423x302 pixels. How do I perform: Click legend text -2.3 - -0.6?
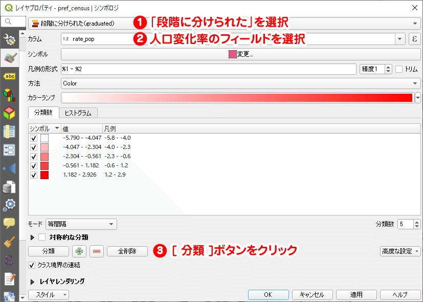point(118,156)
